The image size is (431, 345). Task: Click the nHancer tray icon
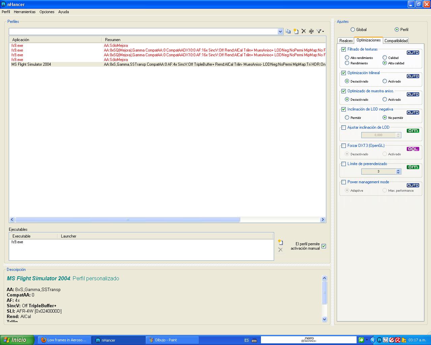(x=379, y=340)
